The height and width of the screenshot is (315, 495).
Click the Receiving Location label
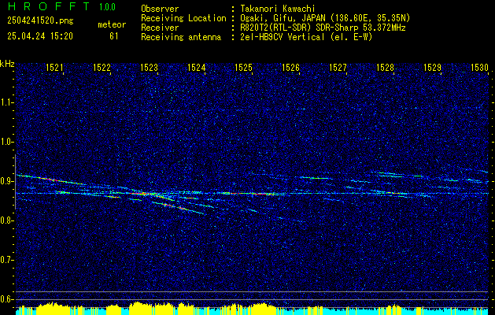(x=183, y=18)
